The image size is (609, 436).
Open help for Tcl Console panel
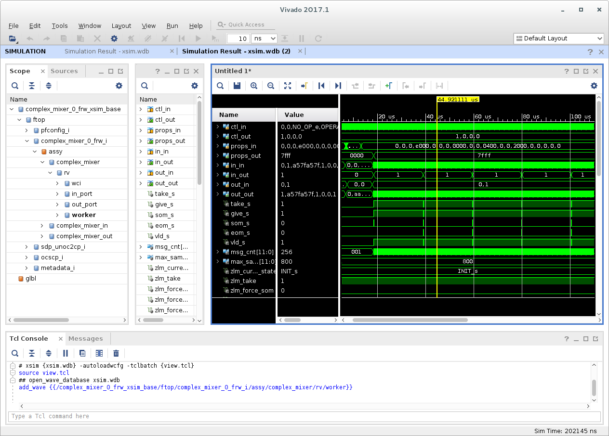click(x=566, y=339)
